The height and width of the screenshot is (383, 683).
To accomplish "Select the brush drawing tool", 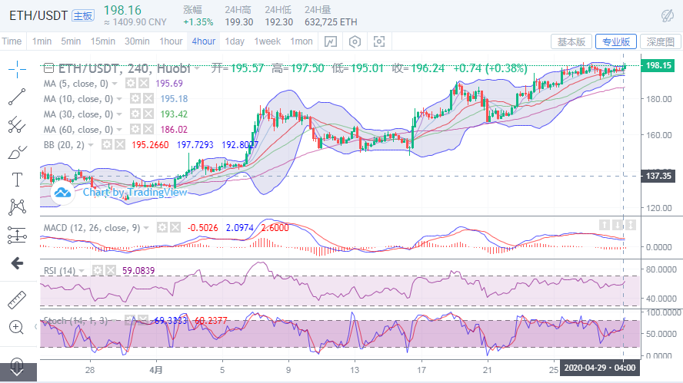I will [x=17, y=152].
